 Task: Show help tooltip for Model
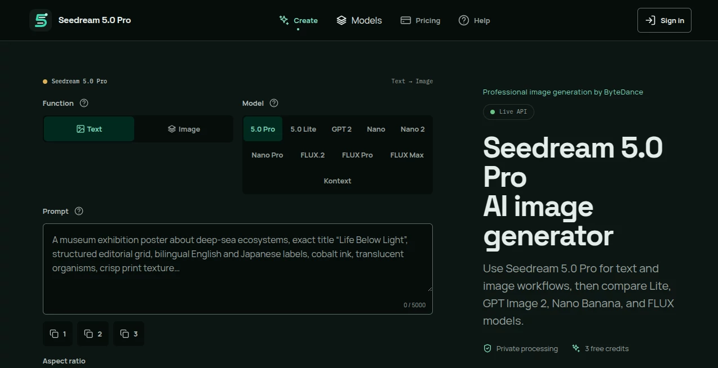[274, 103]
